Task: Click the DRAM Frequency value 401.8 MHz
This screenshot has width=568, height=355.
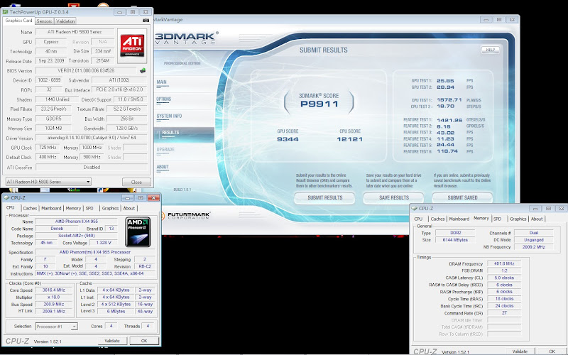Action: (504, 263)
